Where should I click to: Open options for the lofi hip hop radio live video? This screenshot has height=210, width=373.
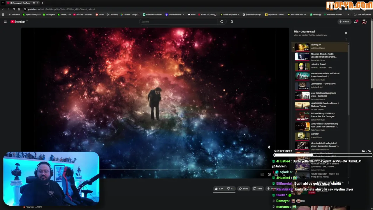pyautogui.click(x=349, y=183)
